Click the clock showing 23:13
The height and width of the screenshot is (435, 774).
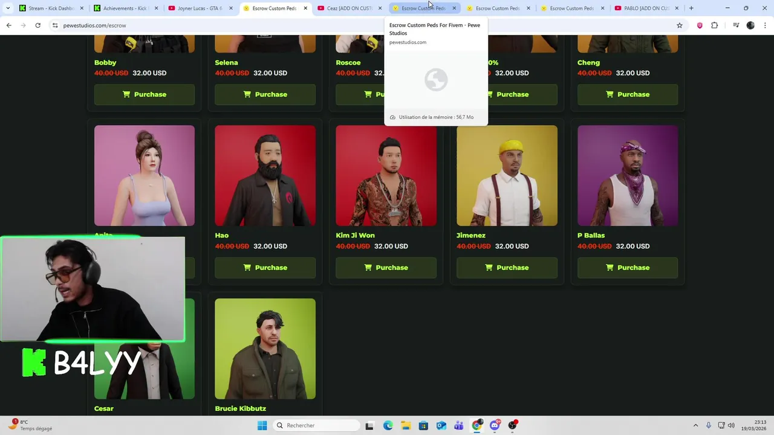pos(754,425)
